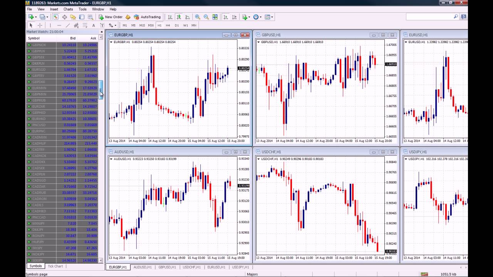
Task: Open the Tools menu
Action: click(x=82, y=9)
